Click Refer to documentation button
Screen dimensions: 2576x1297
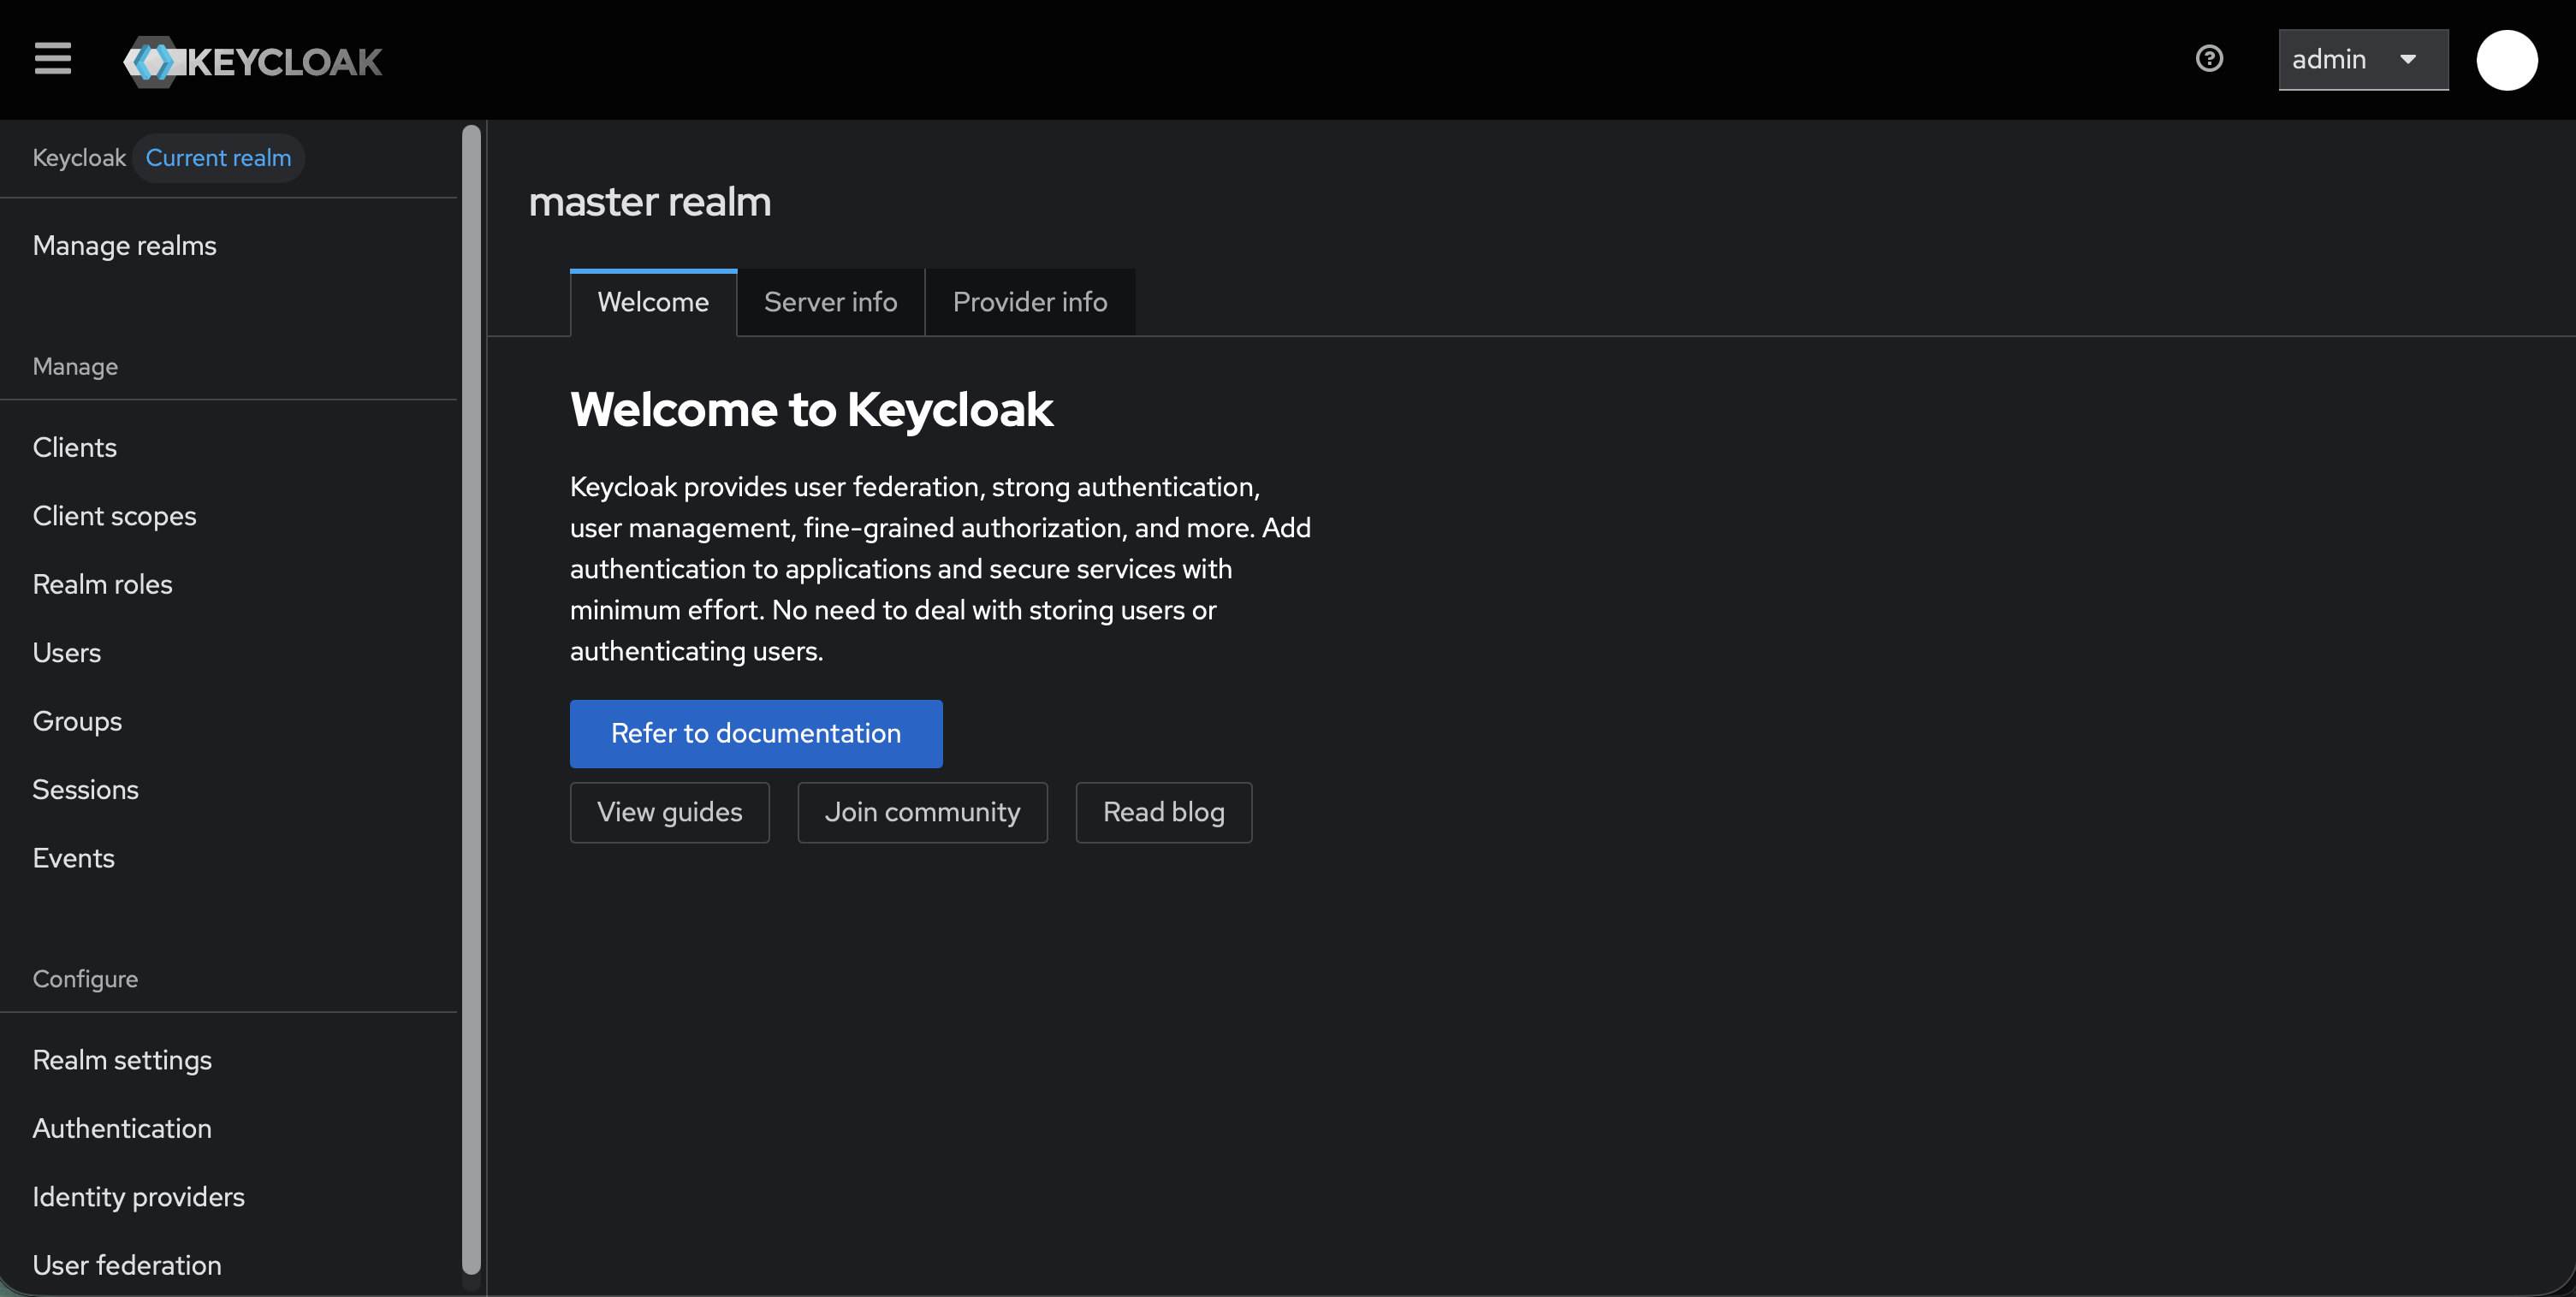click(756, 734)
